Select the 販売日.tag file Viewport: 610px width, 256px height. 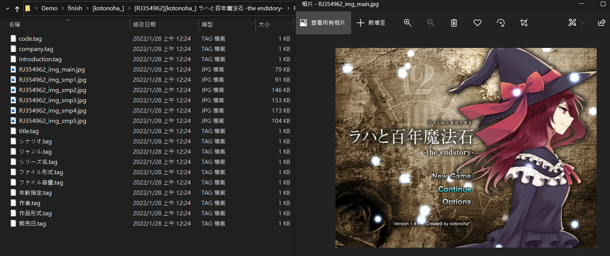point(32,223)
